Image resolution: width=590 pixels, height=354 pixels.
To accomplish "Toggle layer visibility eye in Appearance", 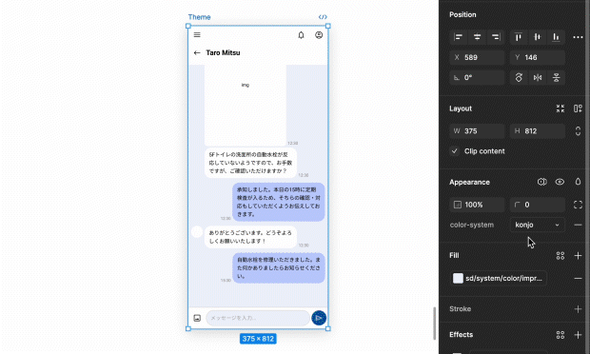I will click(560, 182).
